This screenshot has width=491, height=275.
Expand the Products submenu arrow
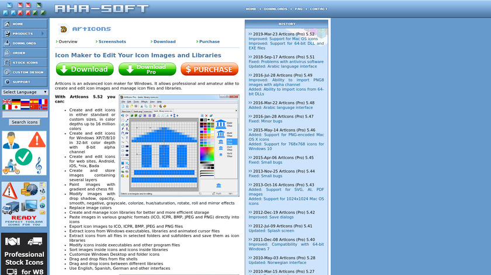point(43,33)
